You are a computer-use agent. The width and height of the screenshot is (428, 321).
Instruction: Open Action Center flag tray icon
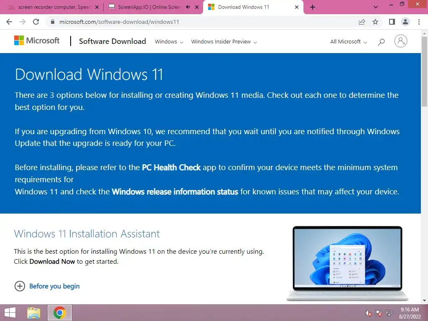tap(379, 313)
